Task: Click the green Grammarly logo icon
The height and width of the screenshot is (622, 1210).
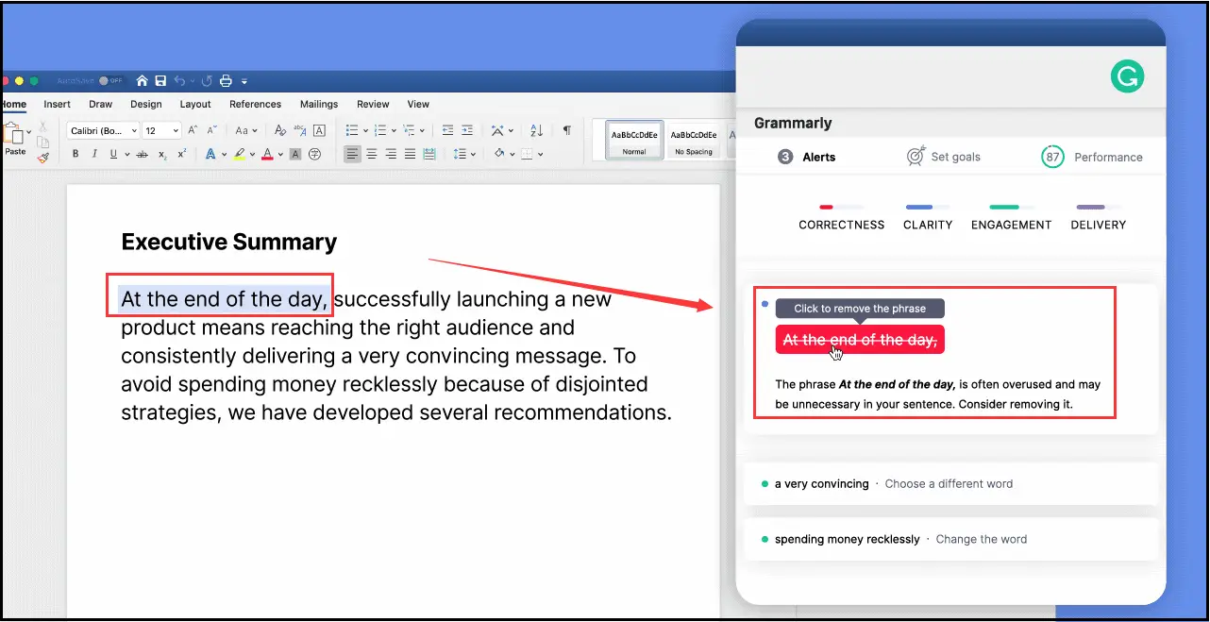Action: coord(1127,76)
